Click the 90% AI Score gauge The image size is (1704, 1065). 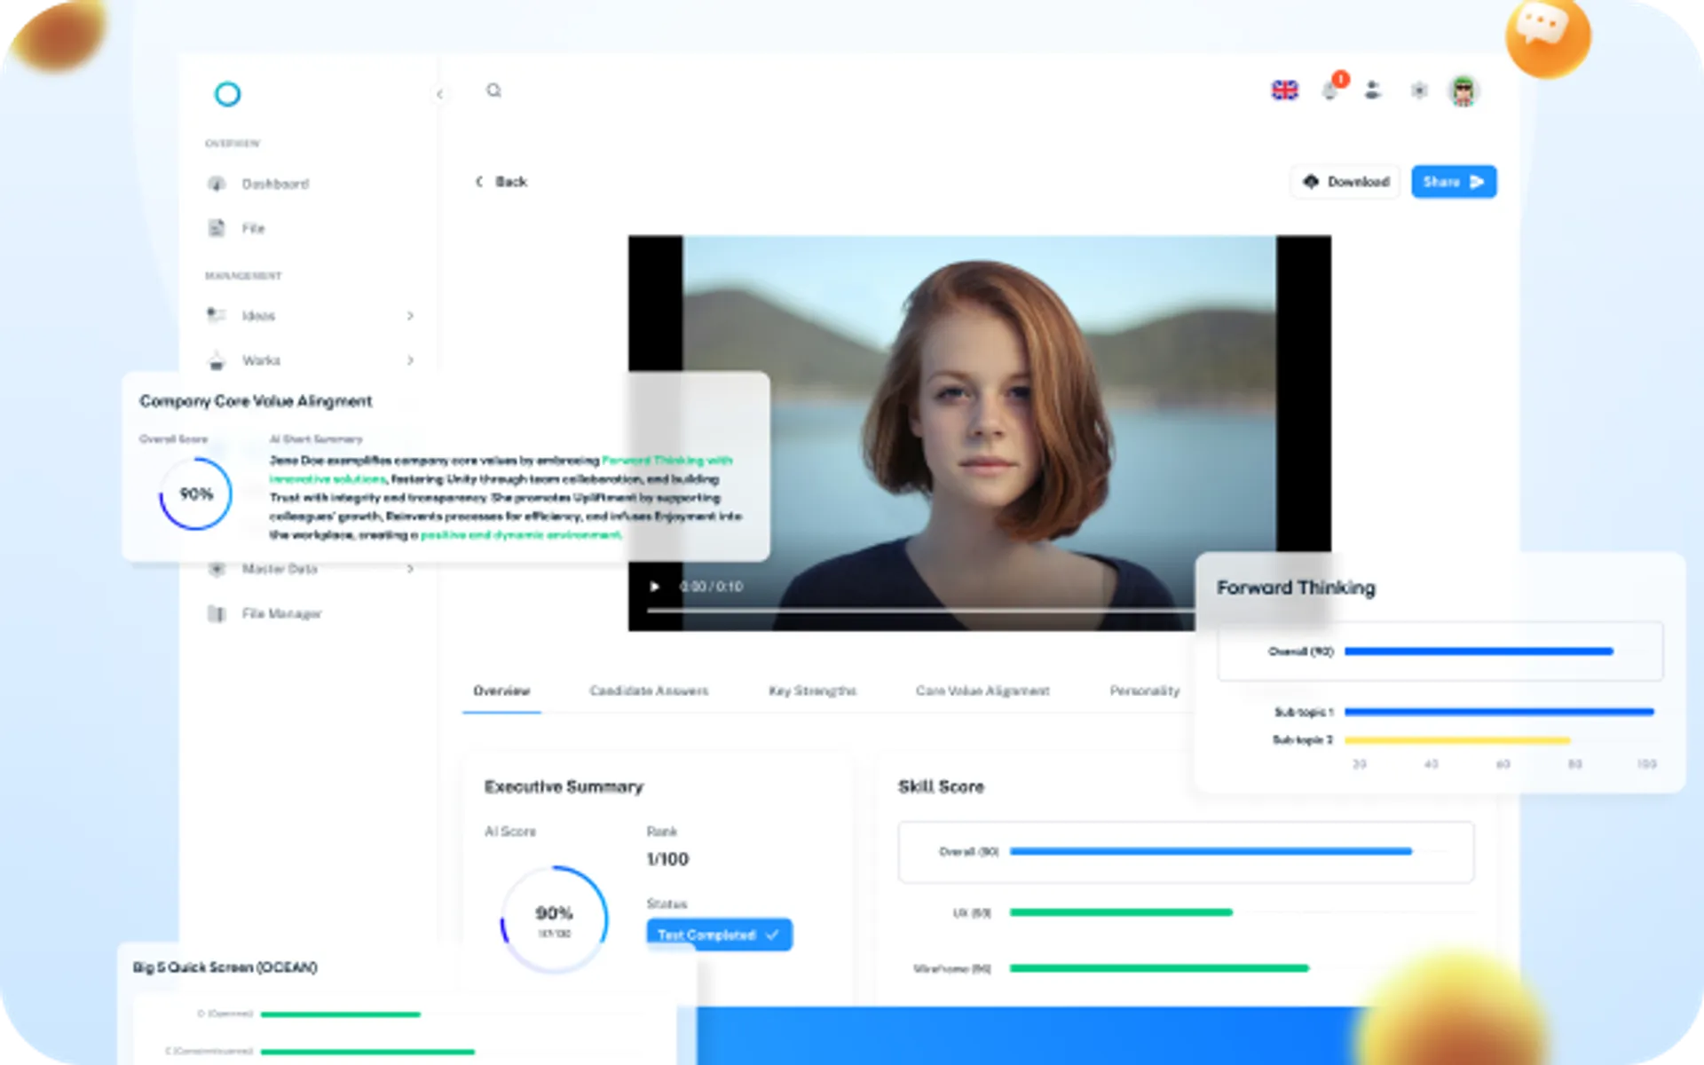coord(554,919)
